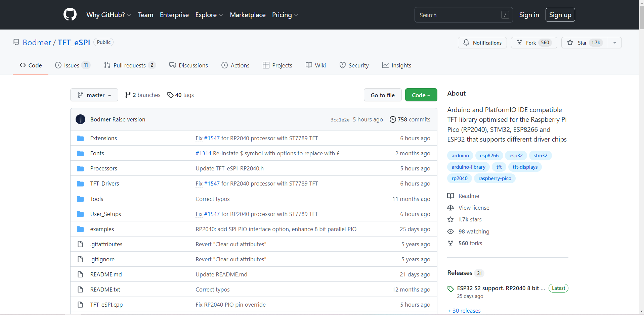Image resolution: width=644 pixels, height=315 pixels.
Task: Switch to the Actions tab
Action: coord(235,65)
